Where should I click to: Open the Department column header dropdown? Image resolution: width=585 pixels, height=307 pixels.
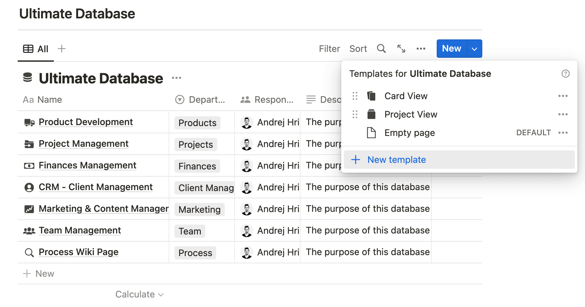point(180,99)
